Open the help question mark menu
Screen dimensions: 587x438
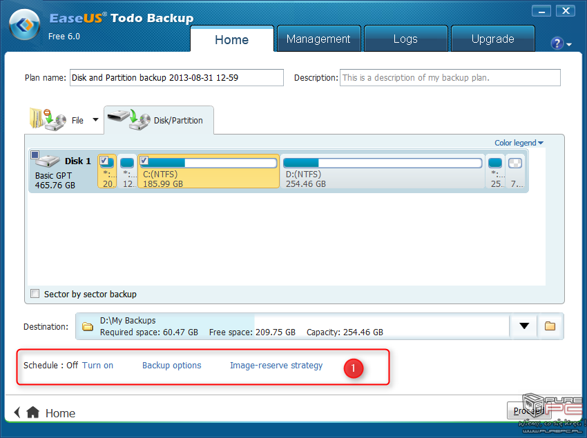[x=557, y=43]
